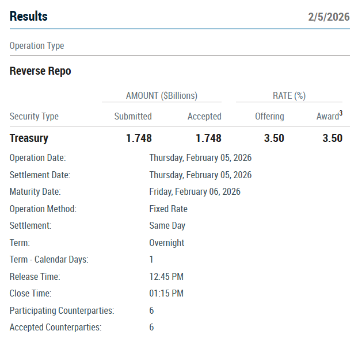Click the Settlement Date label
The width and height of the screenshot is (362, 354).
40,175
